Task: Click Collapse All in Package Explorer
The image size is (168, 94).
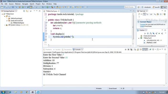Action: (x=24, y=11)
